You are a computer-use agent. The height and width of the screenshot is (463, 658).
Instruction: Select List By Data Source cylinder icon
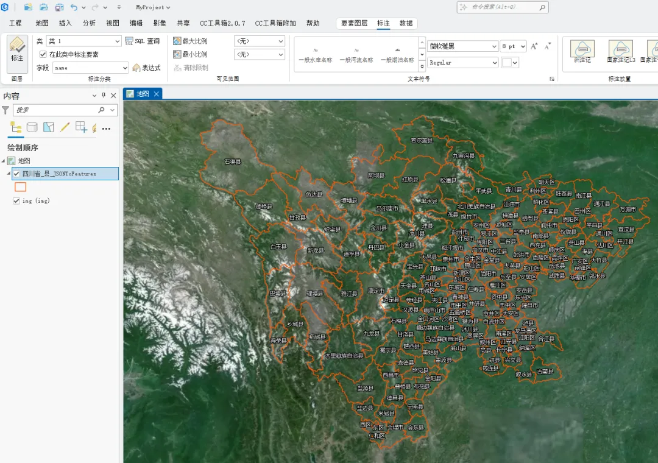(x=32, y=127)
